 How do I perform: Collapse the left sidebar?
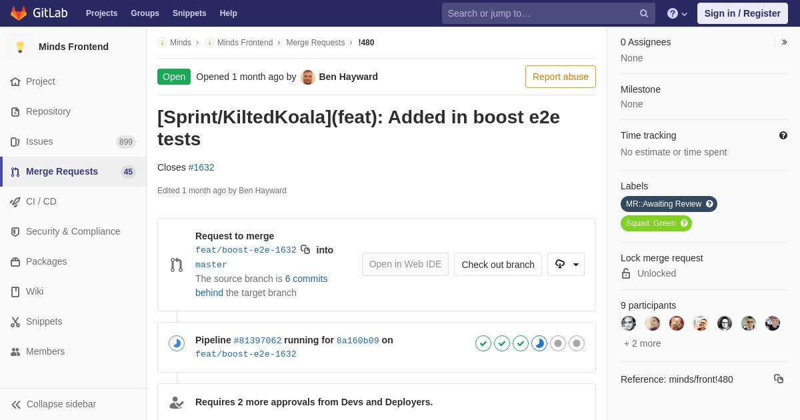[x=53, y=404]
